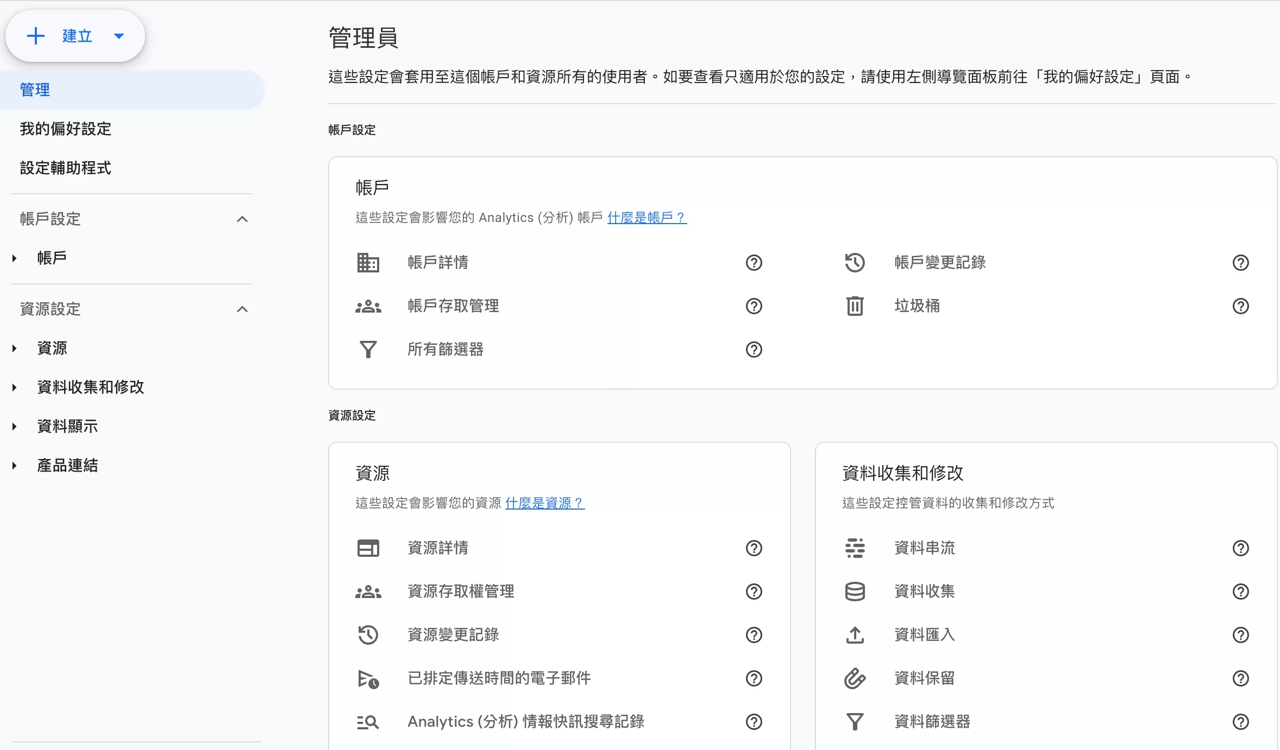
Task: Open help for 帳戶詳情
Action: click(754, 263)
